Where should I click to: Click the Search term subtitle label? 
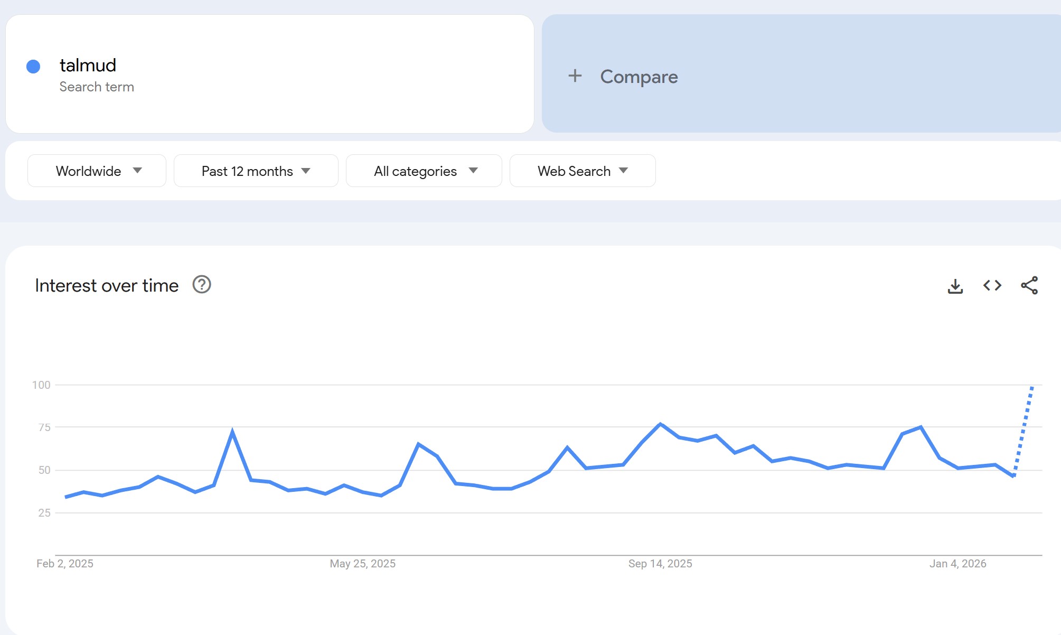tap(97, 87)
